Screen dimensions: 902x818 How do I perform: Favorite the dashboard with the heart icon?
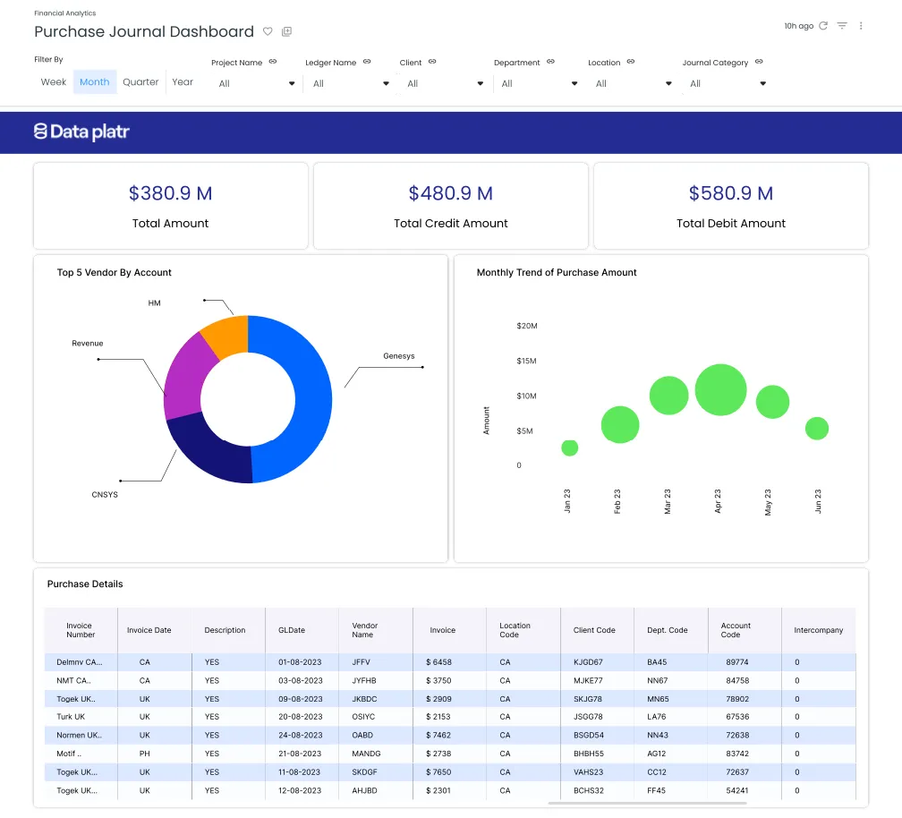point(268,31)
